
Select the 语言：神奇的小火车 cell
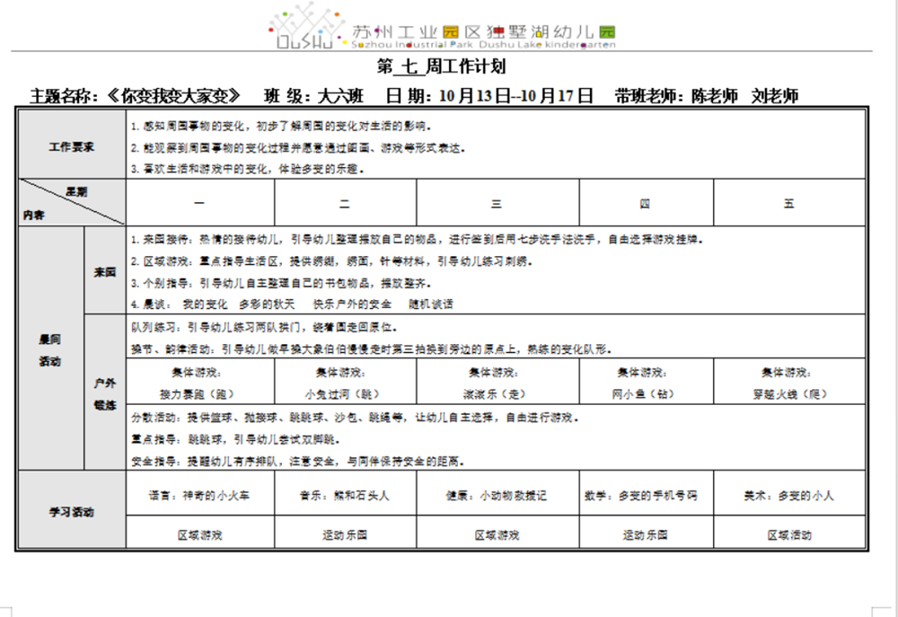200,495
